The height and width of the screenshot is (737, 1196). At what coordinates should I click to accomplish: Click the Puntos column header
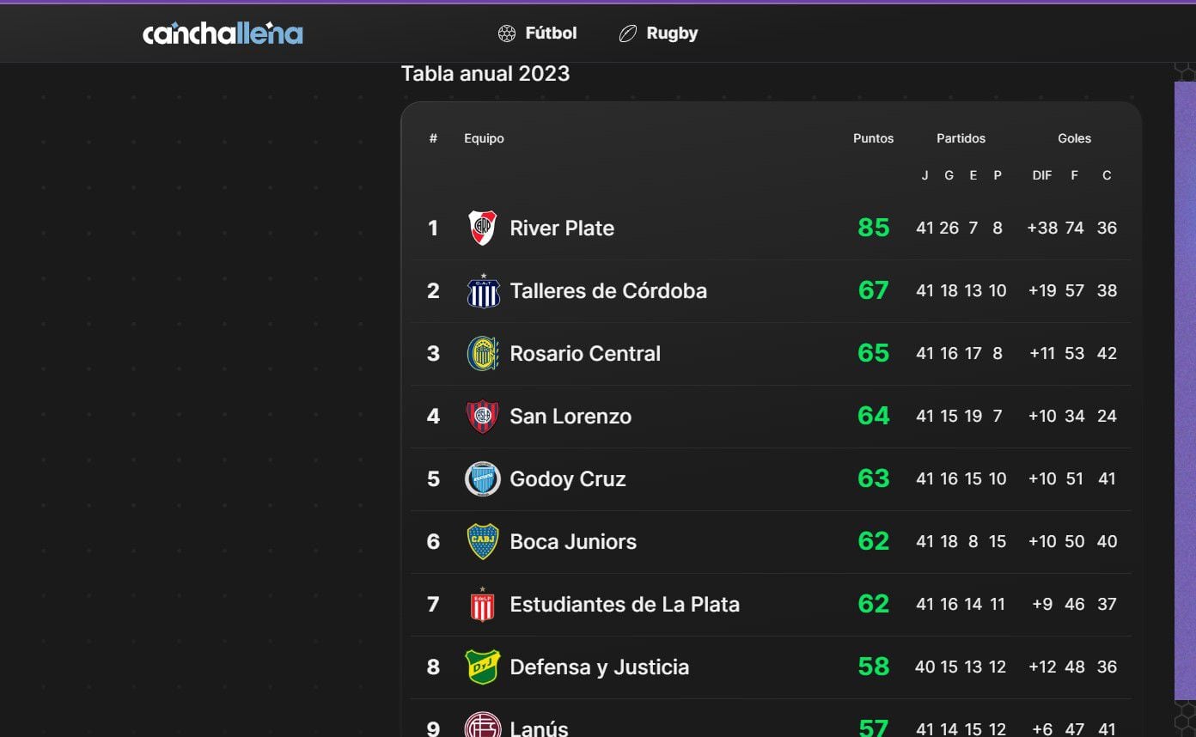(873, 138)
